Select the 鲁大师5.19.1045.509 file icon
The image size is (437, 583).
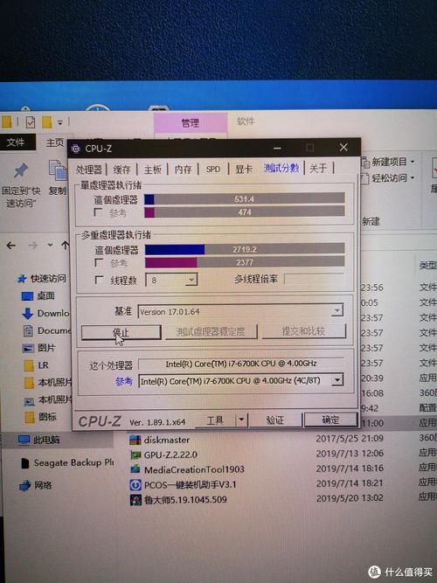[x=135, y=499]
